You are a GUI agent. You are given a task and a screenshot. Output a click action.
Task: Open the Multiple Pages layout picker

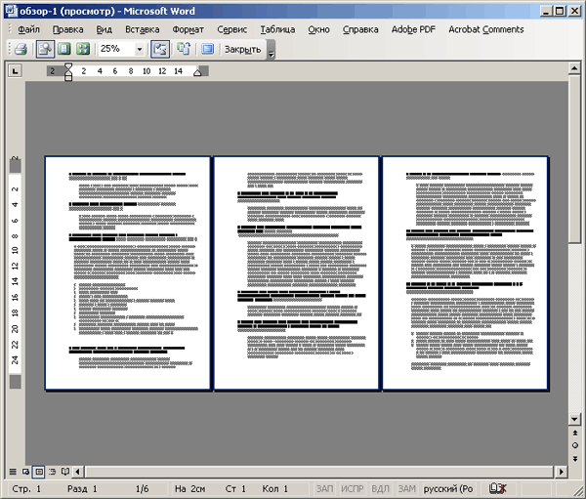[x=83, y=49]
